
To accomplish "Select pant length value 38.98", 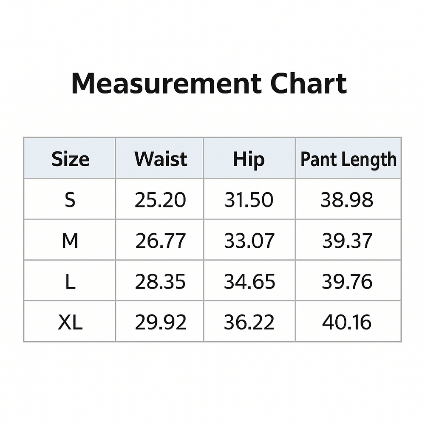I will pos(347,200).
